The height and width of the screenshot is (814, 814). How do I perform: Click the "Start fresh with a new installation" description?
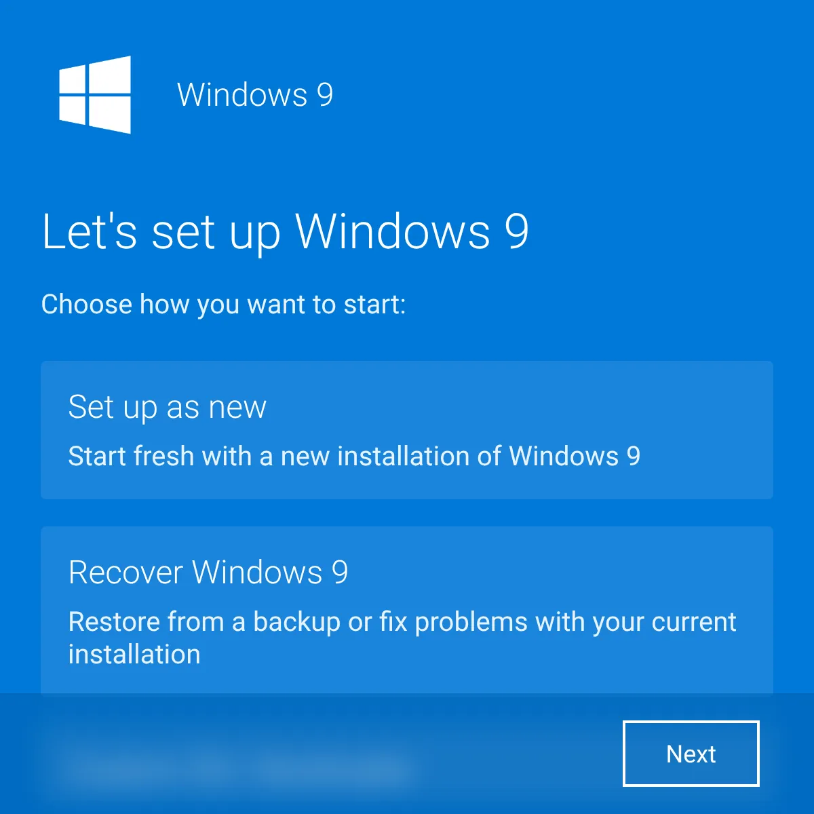pos(354,456)
